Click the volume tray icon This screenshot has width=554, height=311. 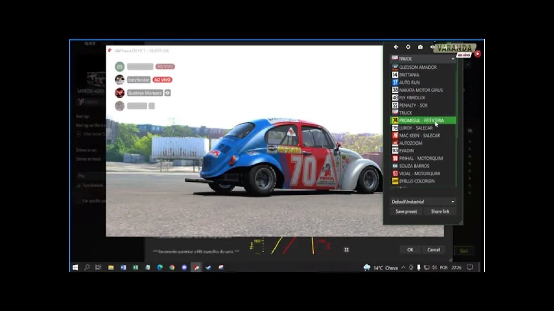pos(434,268)
